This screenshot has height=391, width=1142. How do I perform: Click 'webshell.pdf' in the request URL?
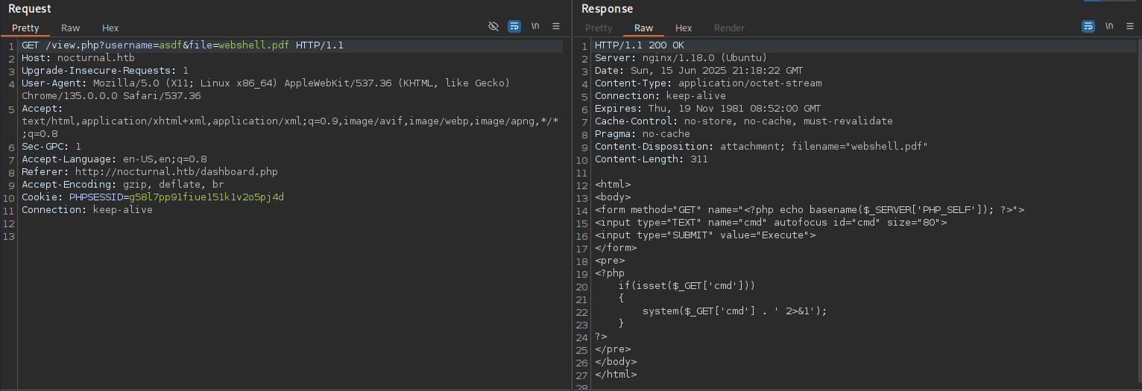tap(254, 45)
